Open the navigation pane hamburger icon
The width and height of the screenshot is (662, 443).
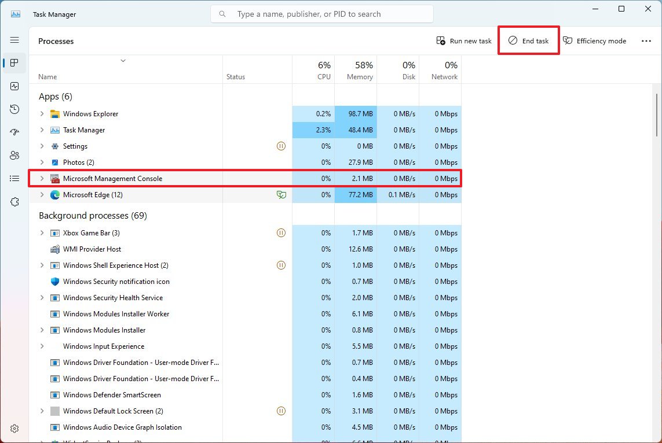click(x=14, y=40)
